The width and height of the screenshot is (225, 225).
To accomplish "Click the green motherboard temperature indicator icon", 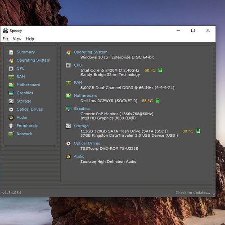I will 157,100.
